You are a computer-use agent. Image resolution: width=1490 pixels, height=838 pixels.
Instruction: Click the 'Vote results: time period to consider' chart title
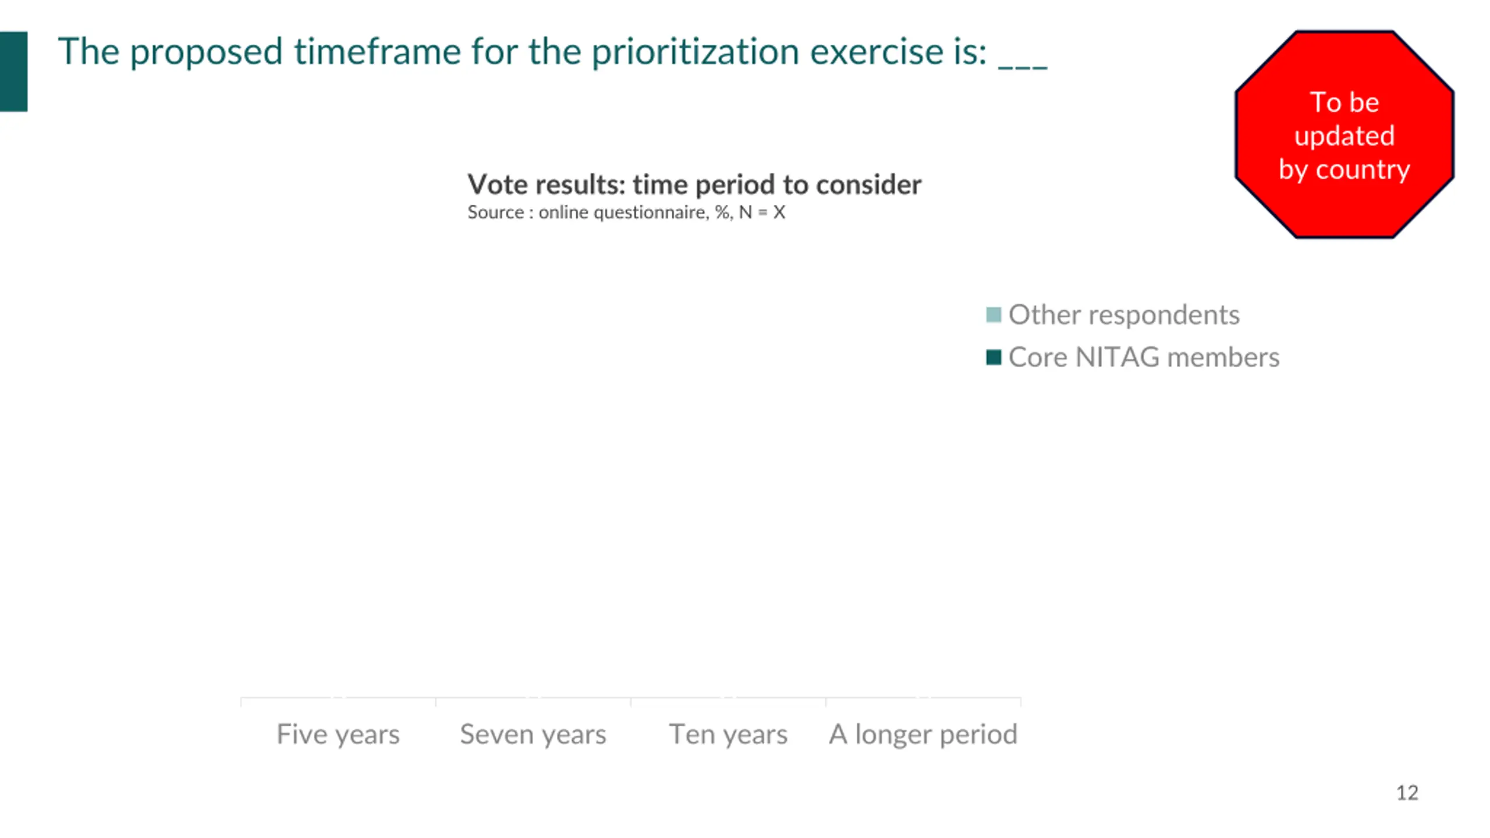[x=694, y=184]
